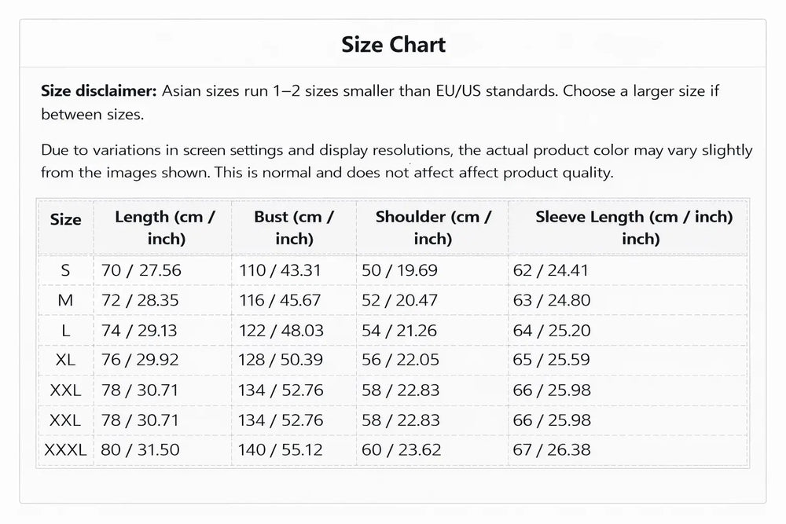
Task: Select the Sleeve Length column header
Action: point(634,227)
